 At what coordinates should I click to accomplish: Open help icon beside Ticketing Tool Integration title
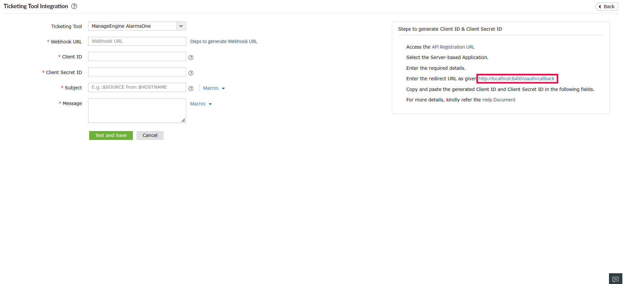click(74, 6)
